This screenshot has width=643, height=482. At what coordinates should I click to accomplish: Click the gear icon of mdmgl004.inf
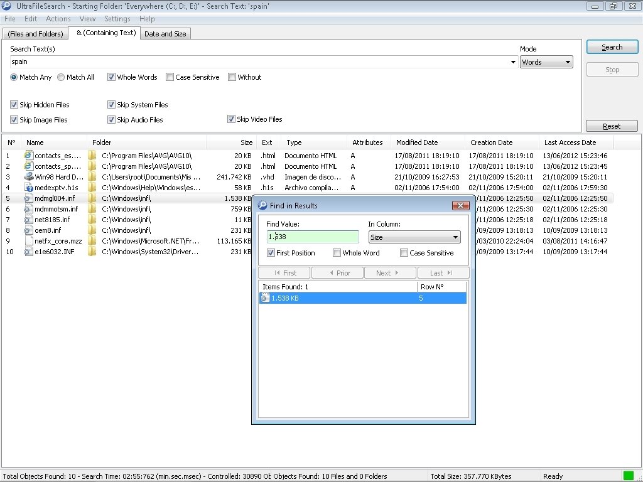tap(28, 198)
